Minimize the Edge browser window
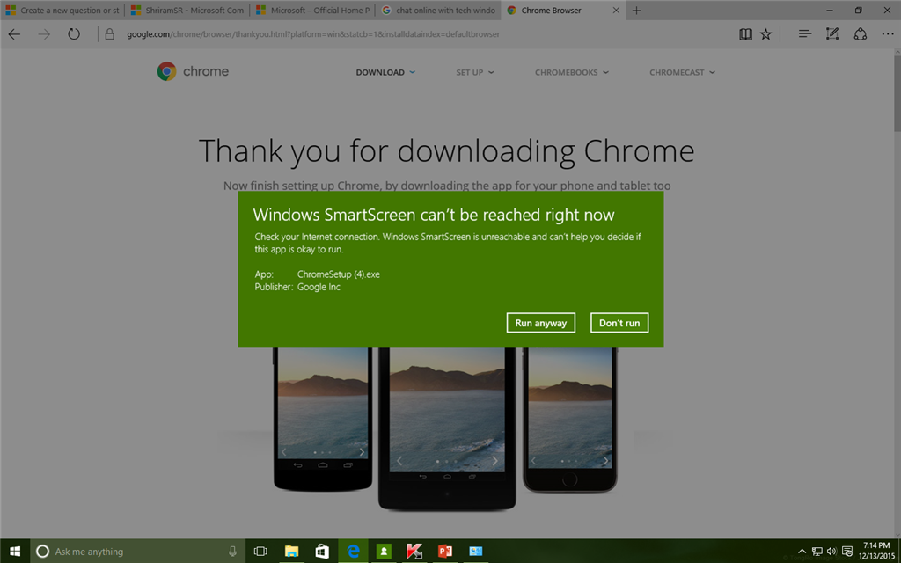This screenshot has width=901, height=563. pos(831,11)
